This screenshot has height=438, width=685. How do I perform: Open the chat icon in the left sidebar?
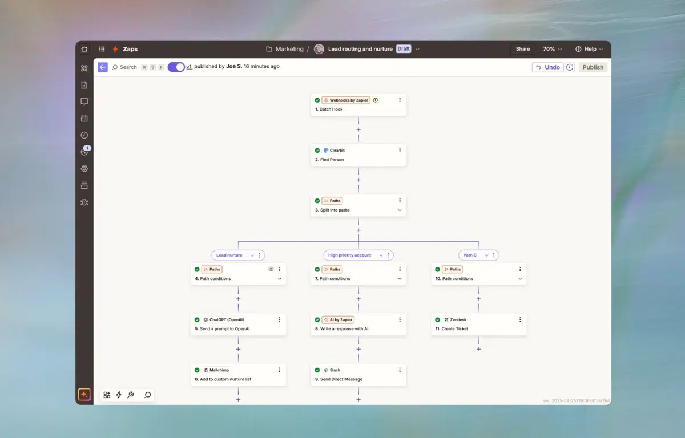[84, 102]
